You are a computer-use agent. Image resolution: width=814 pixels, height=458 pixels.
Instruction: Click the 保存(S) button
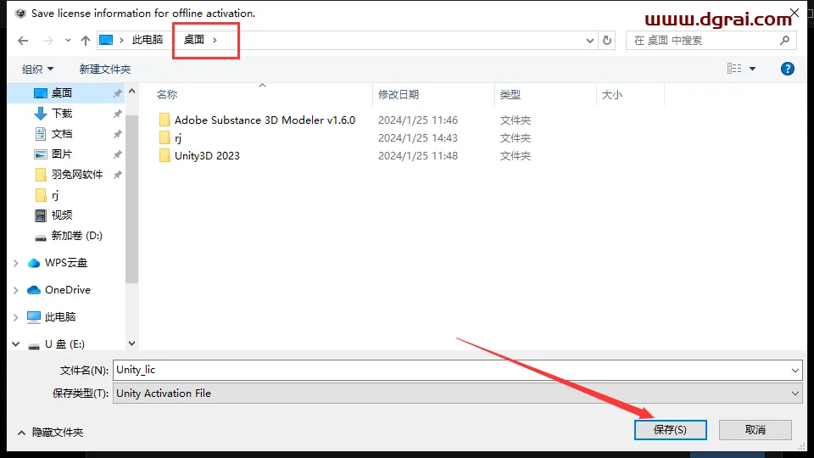click(x=670, y=430)
